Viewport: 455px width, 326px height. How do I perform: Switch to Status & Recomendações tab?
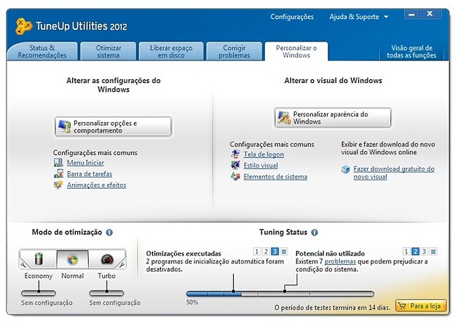(x=42, y=52)
